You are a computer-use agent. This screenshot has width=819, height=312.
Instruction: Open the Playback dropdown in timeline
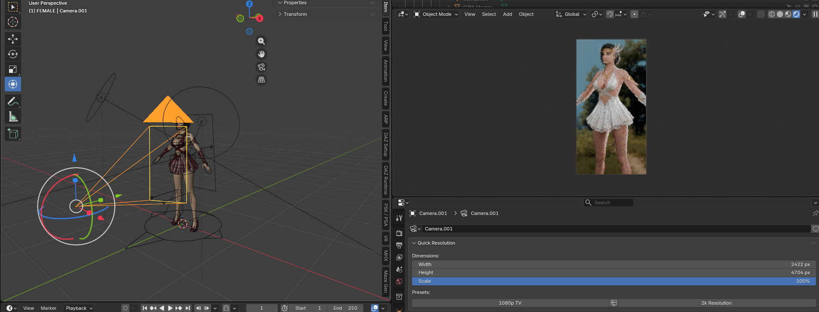coord(79,308)
